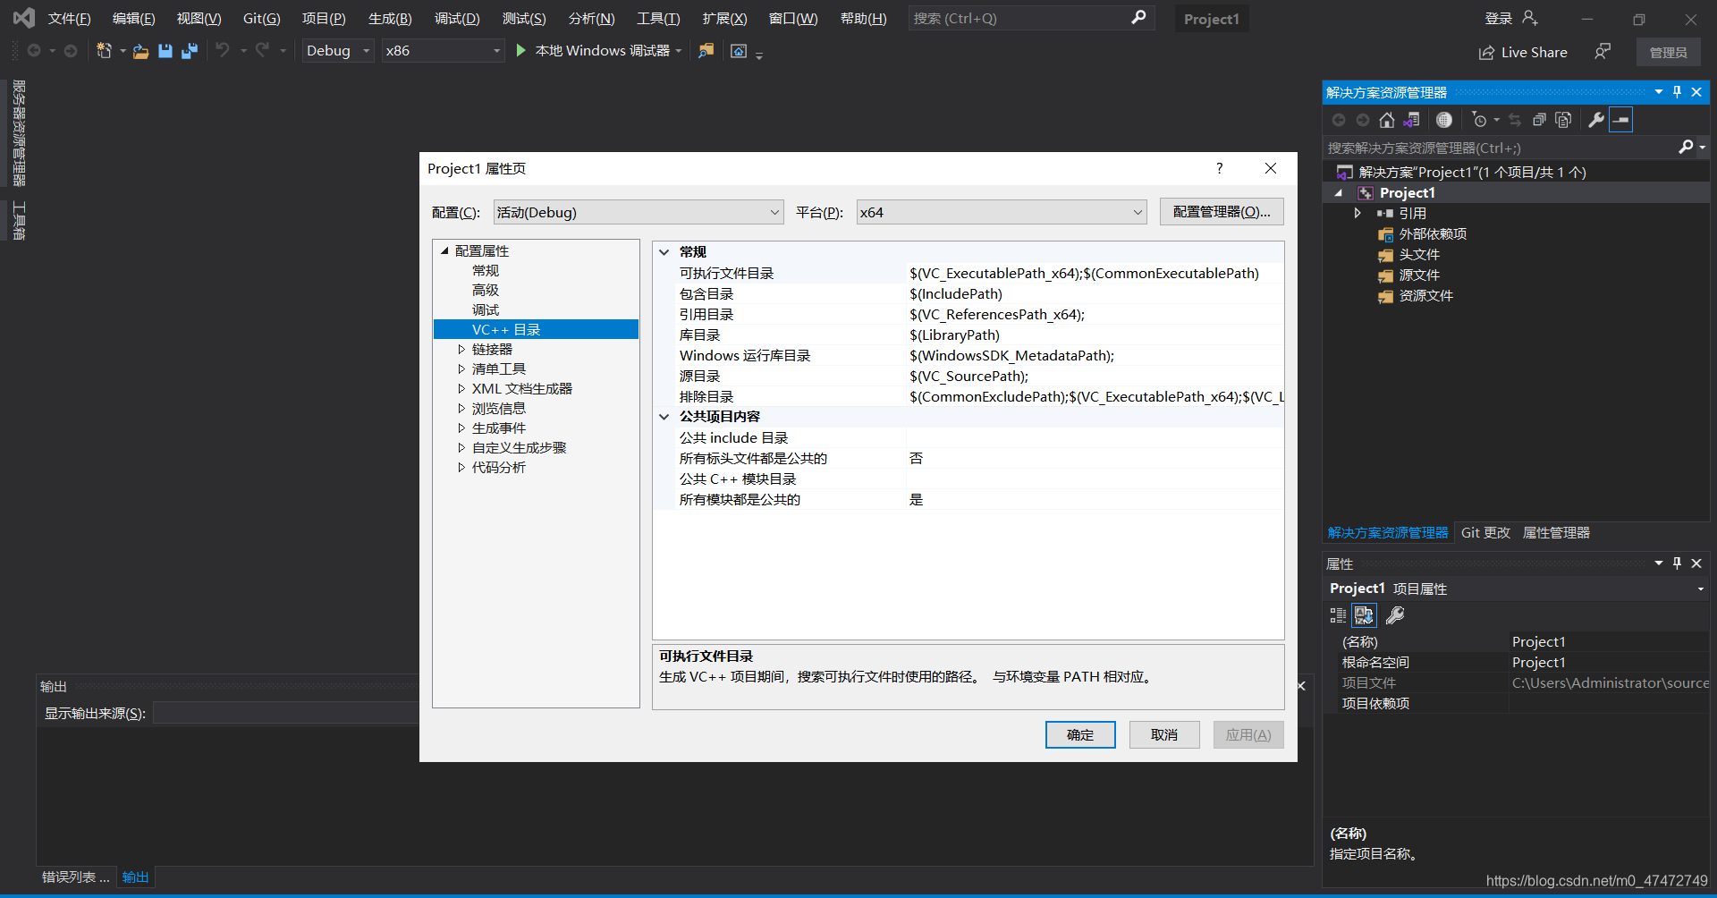Screen dimensions: 1717x898
Task: Switch to the 错误列表 tab
Action: [x=76, y=877]
